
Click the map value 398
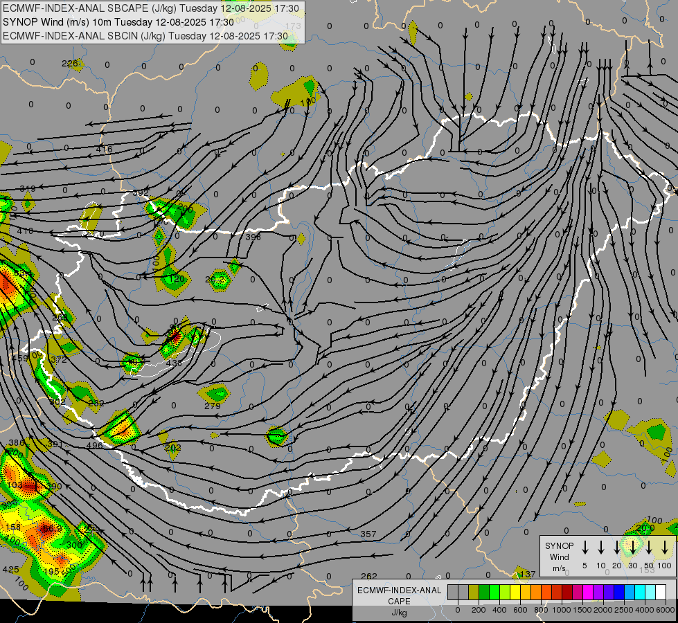tap(253, 237)
